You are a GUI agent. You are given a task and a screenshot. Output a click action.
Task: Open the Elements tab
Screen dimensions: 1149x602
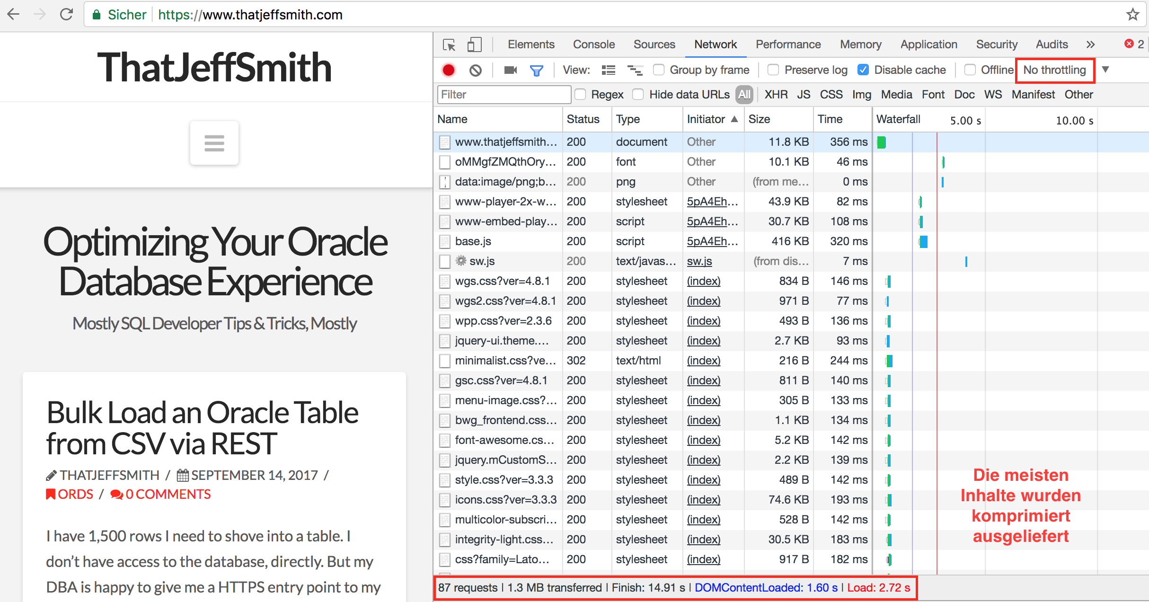pyautogui.click(x=531, y=44)
